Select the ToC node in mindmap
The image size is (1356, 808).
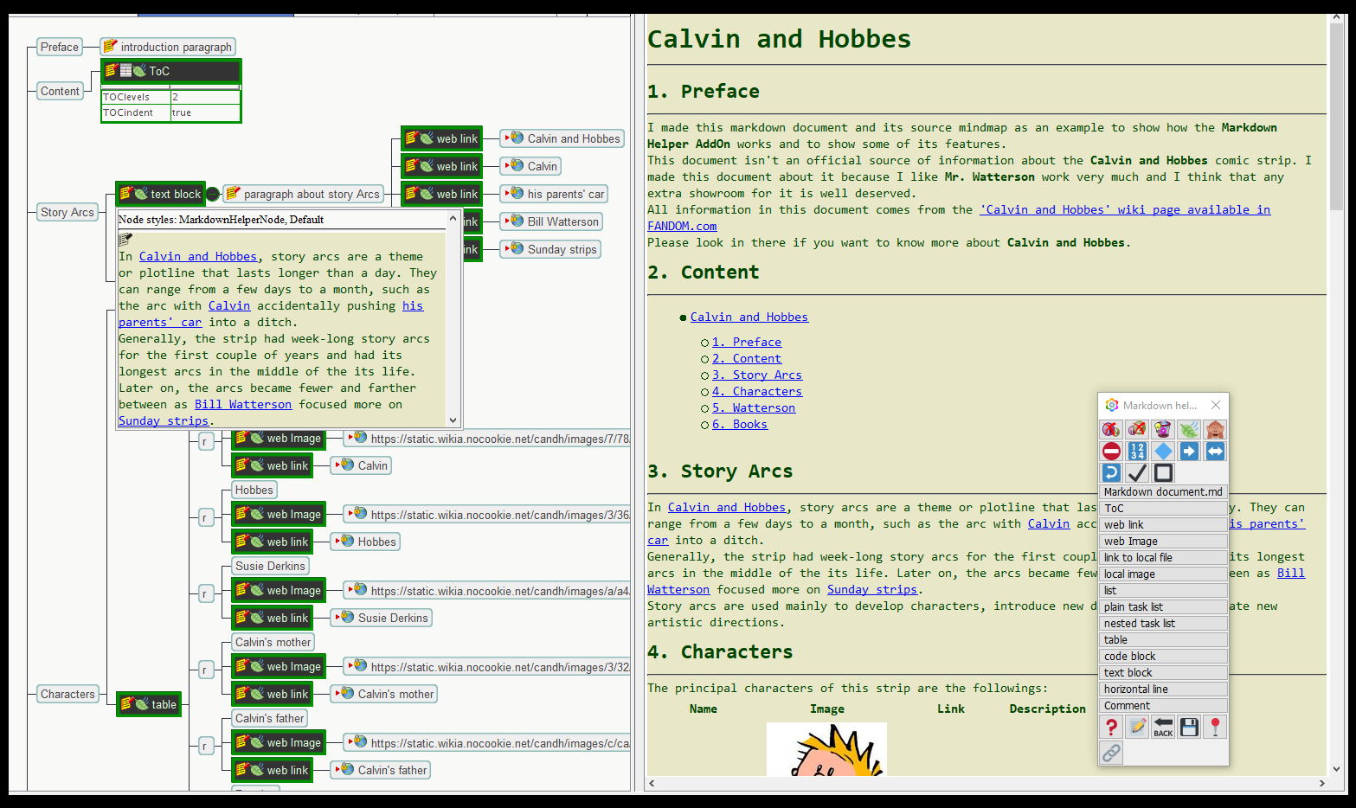(170, 71)
